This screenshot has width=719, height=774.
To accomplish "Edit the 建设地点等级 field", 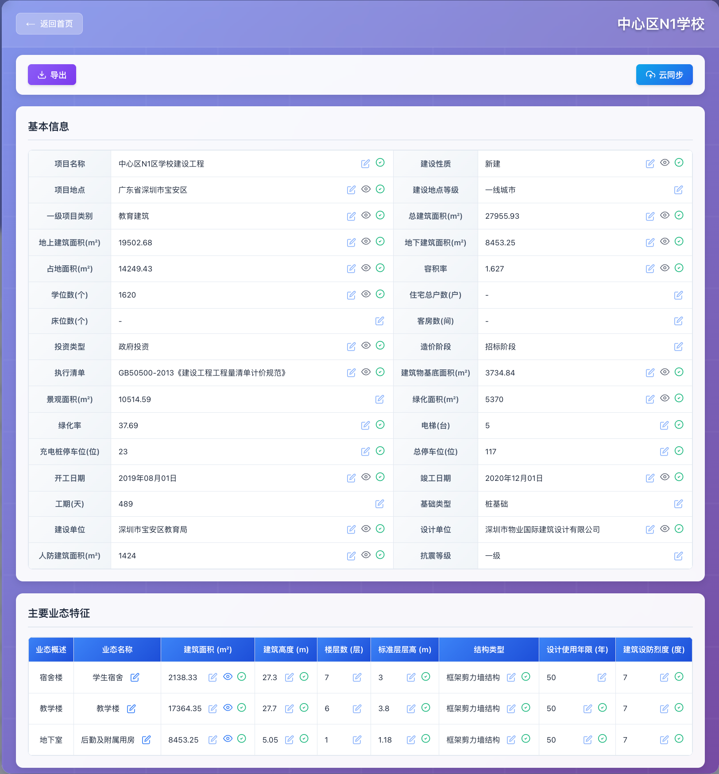I will tap(678, 190).
